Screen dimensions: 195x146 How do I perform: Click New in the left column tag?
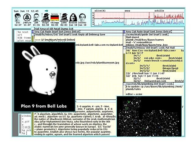(x=37, y=32)
